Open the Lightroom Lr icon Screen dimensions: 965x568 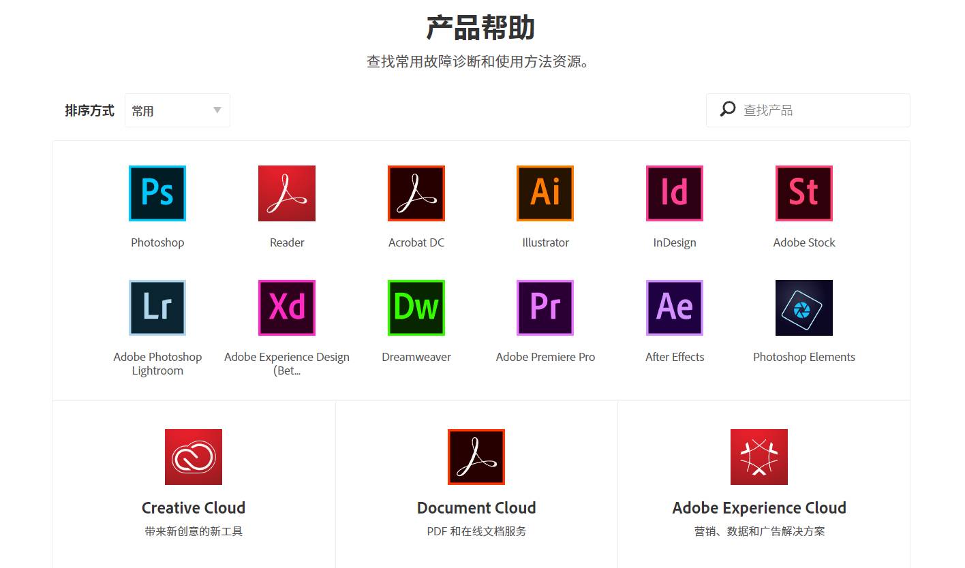157,308
